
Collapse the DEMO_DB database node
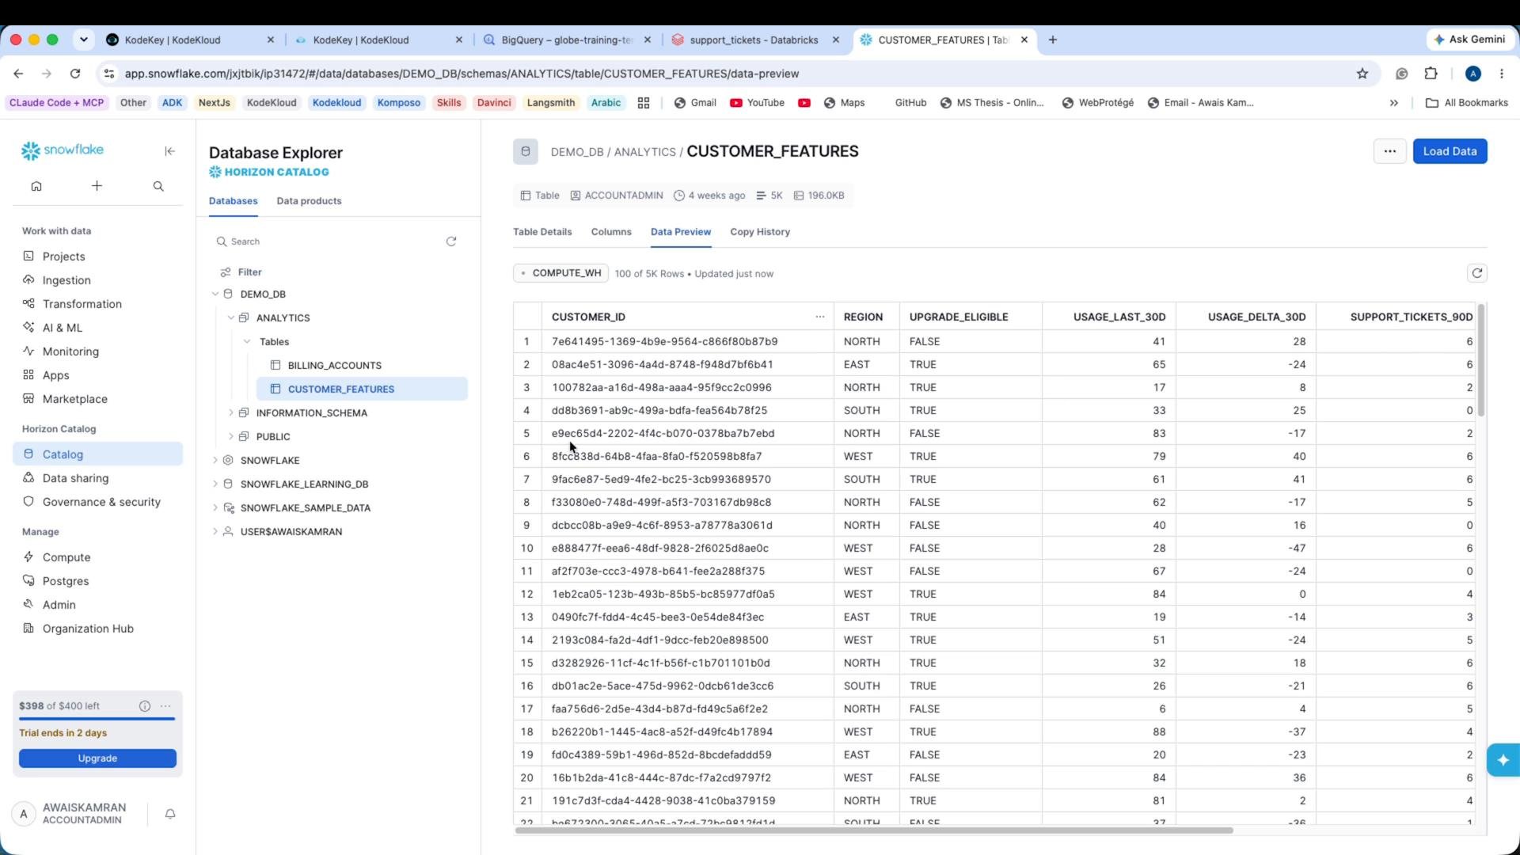pyautogui.click(x=215, y=294)
